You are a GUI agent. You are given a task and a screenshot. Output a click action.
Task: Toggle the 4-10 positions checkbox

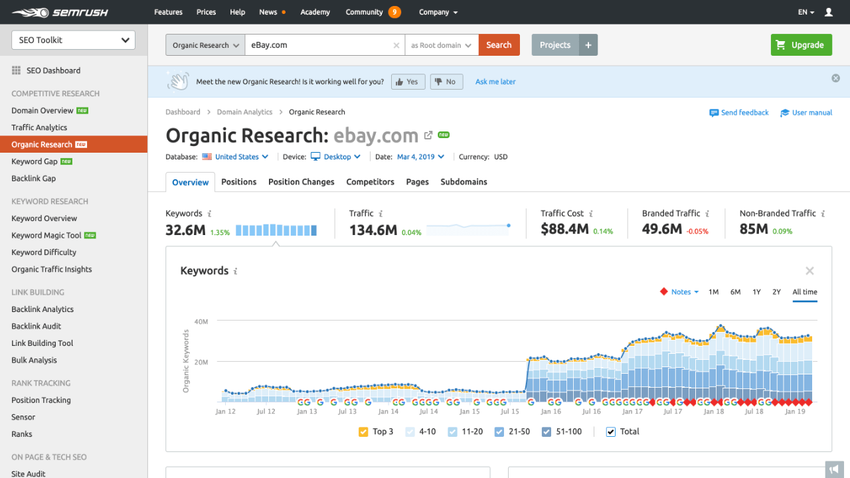[x=410, y=432]
